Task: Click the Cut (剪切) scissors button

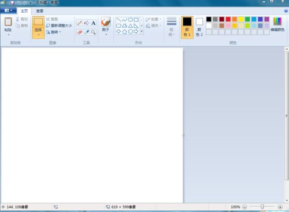Action: [22, 19]
